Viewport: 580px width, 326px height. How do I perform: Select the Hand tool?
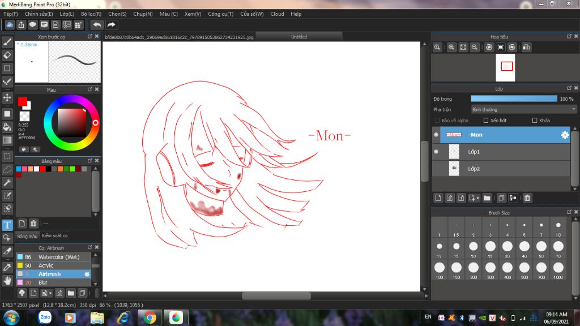click(x=7, y=281)
